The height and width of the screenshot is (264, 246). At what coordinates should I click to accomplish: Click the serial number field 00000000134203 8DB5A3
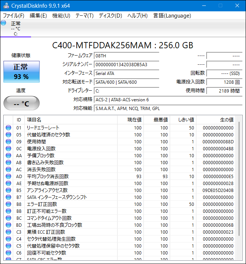[127, 64]
